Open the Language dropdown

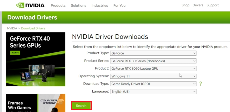(153, 92)
